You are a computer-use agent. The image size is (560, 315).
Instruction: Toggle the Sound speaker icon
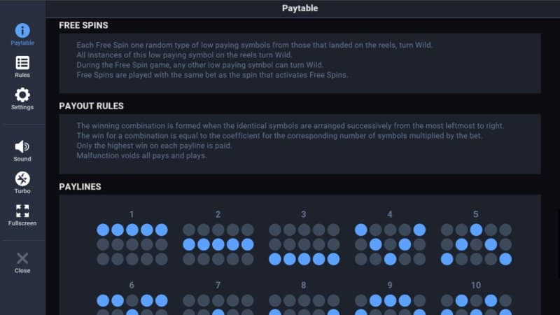click(x=22, y=146)
